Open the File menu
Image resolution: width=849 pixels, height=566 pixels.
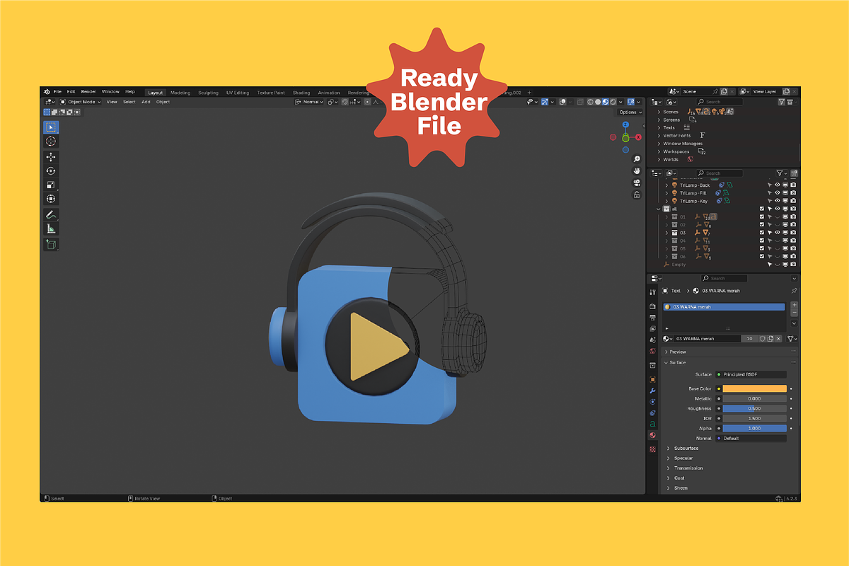(57, 92)
